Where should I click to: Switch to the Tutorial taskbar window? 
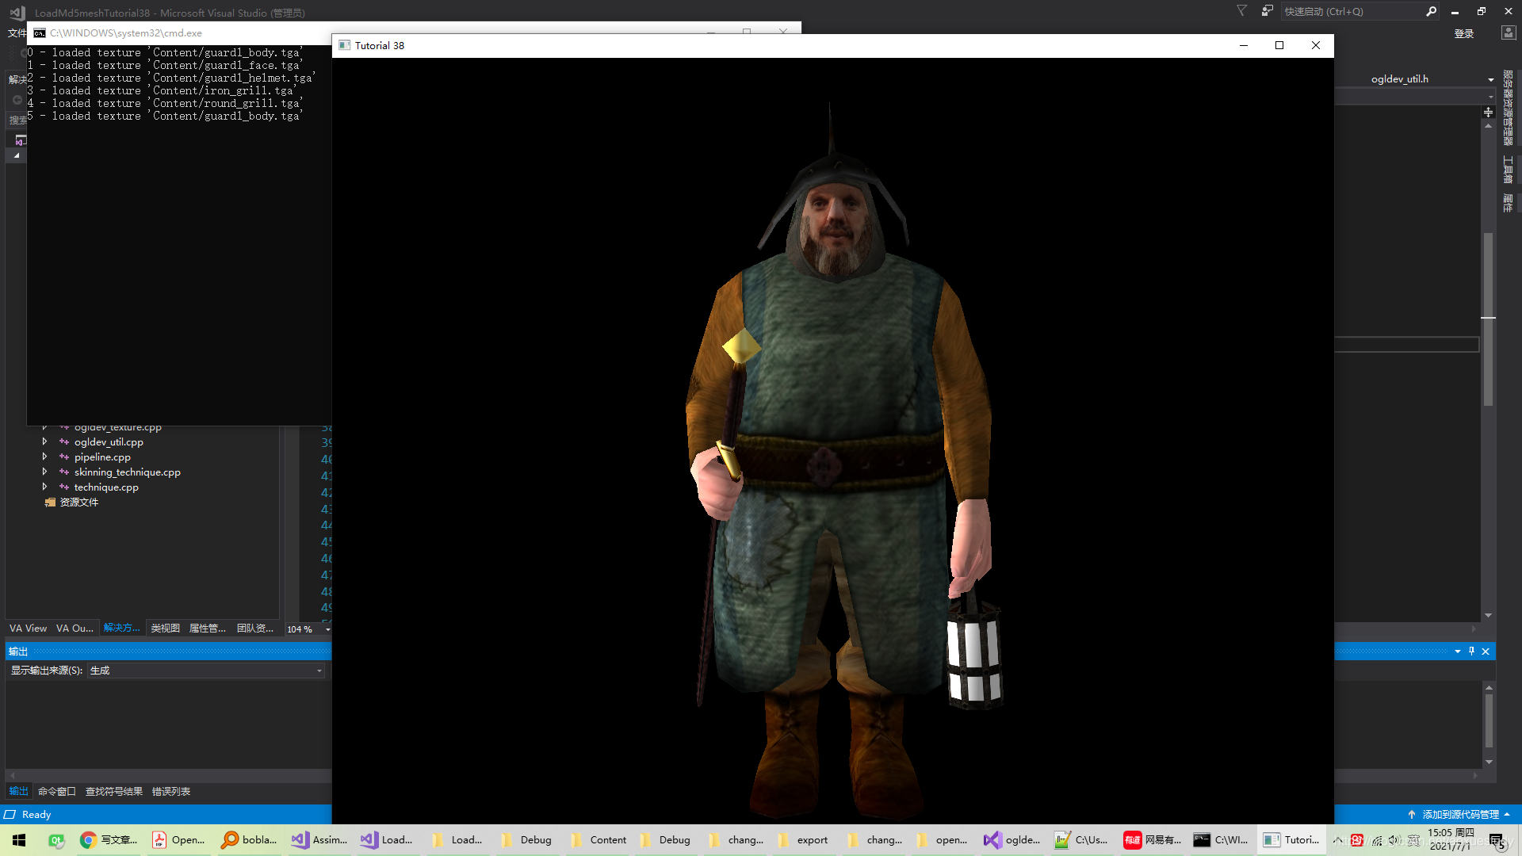point(1291,840)
